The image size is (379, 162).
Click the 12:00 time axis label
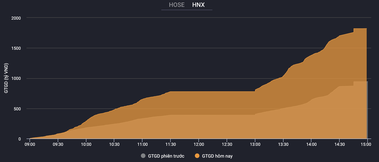point(199,145)
